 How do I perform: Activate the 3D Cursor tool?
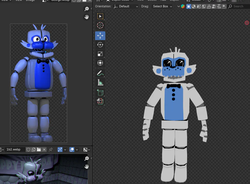point(100,25)
